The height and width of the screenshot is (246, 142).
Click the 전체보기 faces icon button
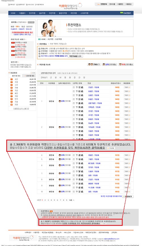[x=94, y=64]
